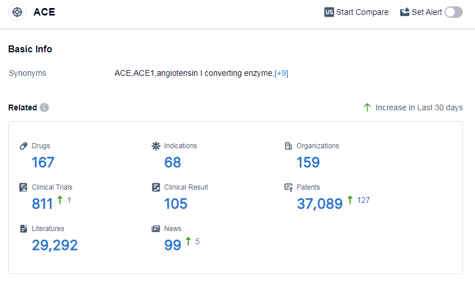Open the 167 drugs count link
Image resolution: width=475 pixels, height=281 pixels.
click(43, 163)
